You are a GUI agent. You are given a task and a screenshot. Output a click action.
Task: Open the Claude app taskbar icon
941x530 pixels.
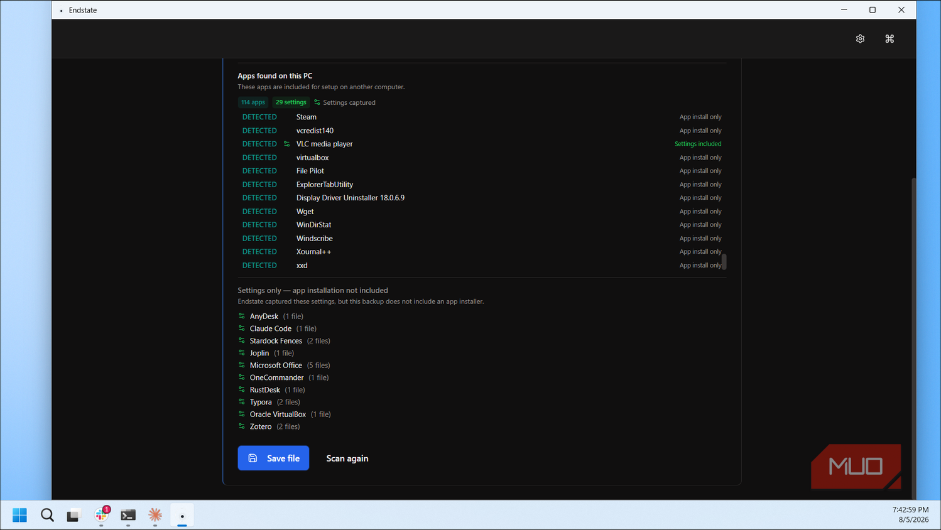tap(155, 516)
